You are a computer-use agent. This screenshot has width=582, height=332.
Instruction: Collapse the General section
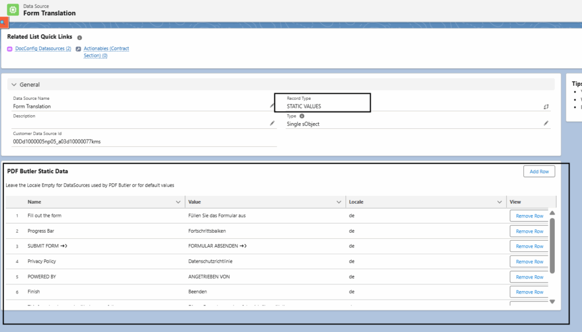pyautogui.click(x=14, y=84)
